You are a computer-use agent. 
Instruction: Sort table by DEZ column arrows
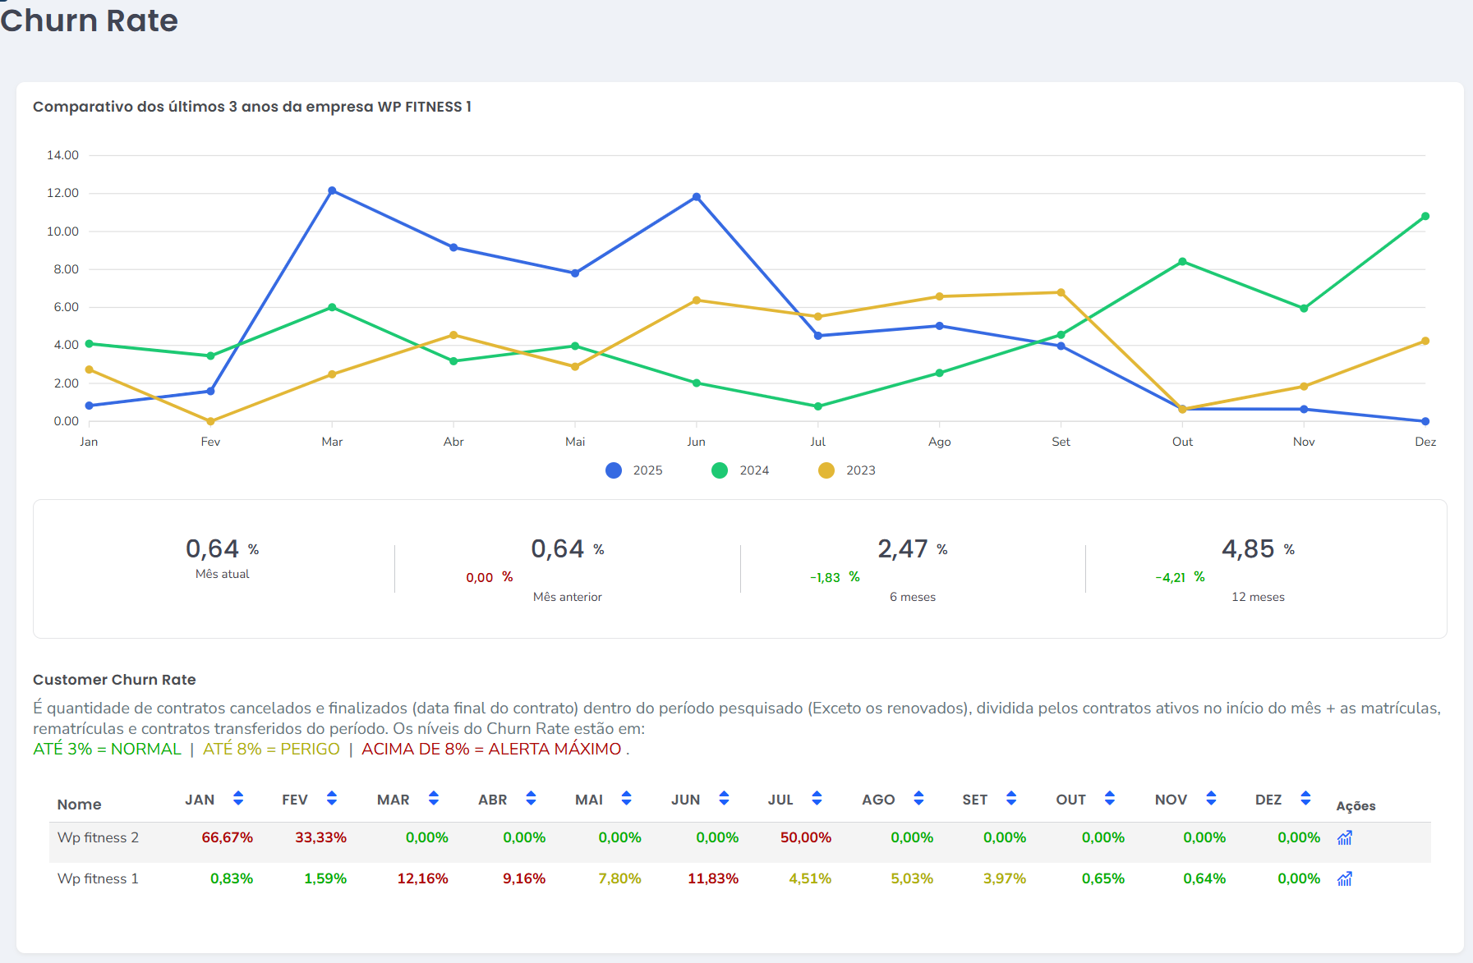[x=1305, y=798]
